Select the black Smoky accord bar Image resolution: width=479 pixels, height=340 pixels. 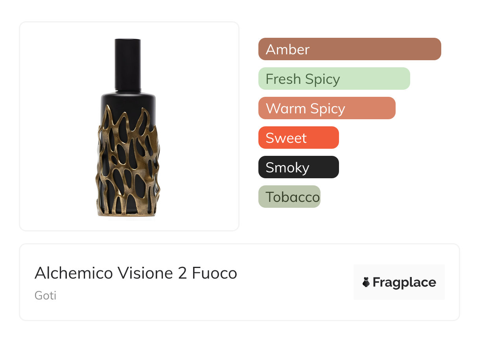pos(298,167)
